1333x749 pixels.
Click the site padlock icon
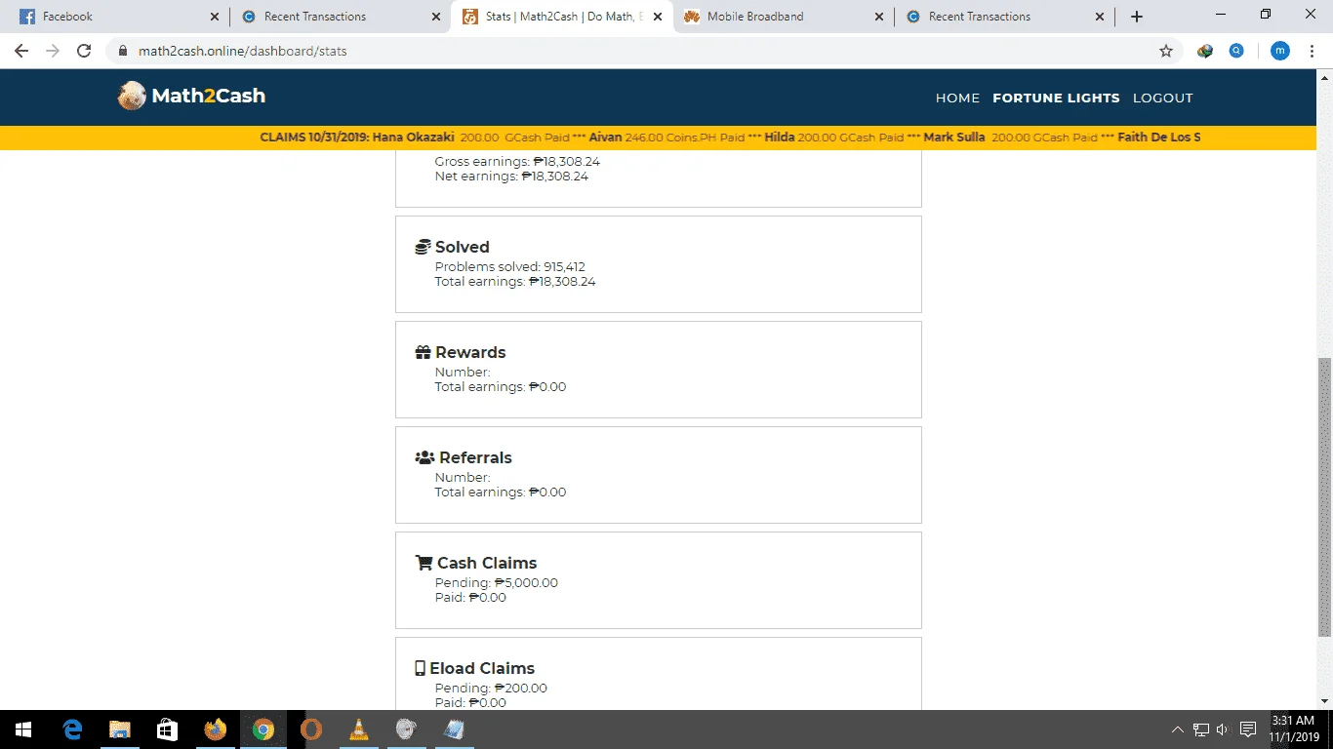[x=123, y=51]
